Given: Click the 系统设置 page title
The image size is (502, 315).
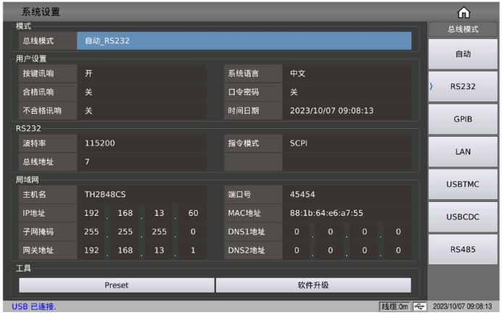Looking at the screenshot, I should [41, 12].
